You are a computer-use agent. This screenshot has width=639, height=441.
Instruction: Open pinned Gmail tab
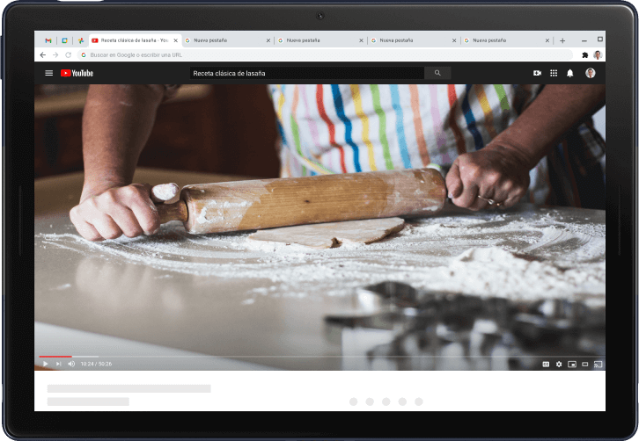point(48,40)
